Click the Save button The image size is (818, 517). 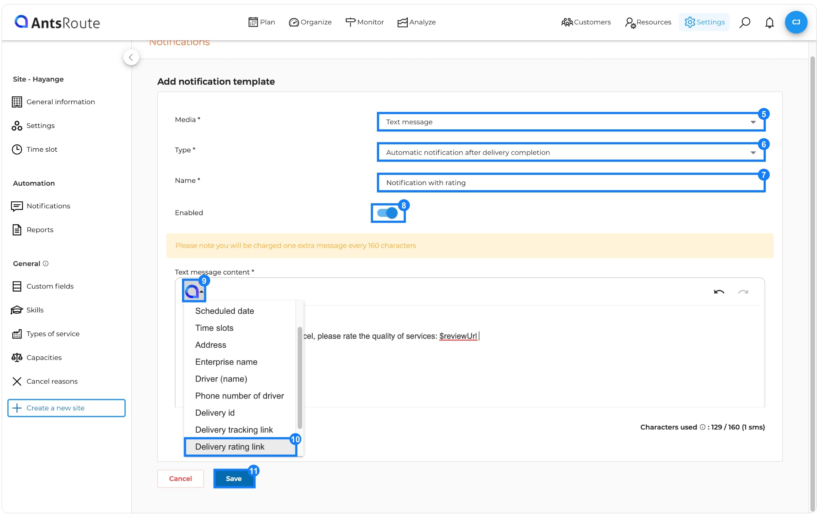click(234, 479)
